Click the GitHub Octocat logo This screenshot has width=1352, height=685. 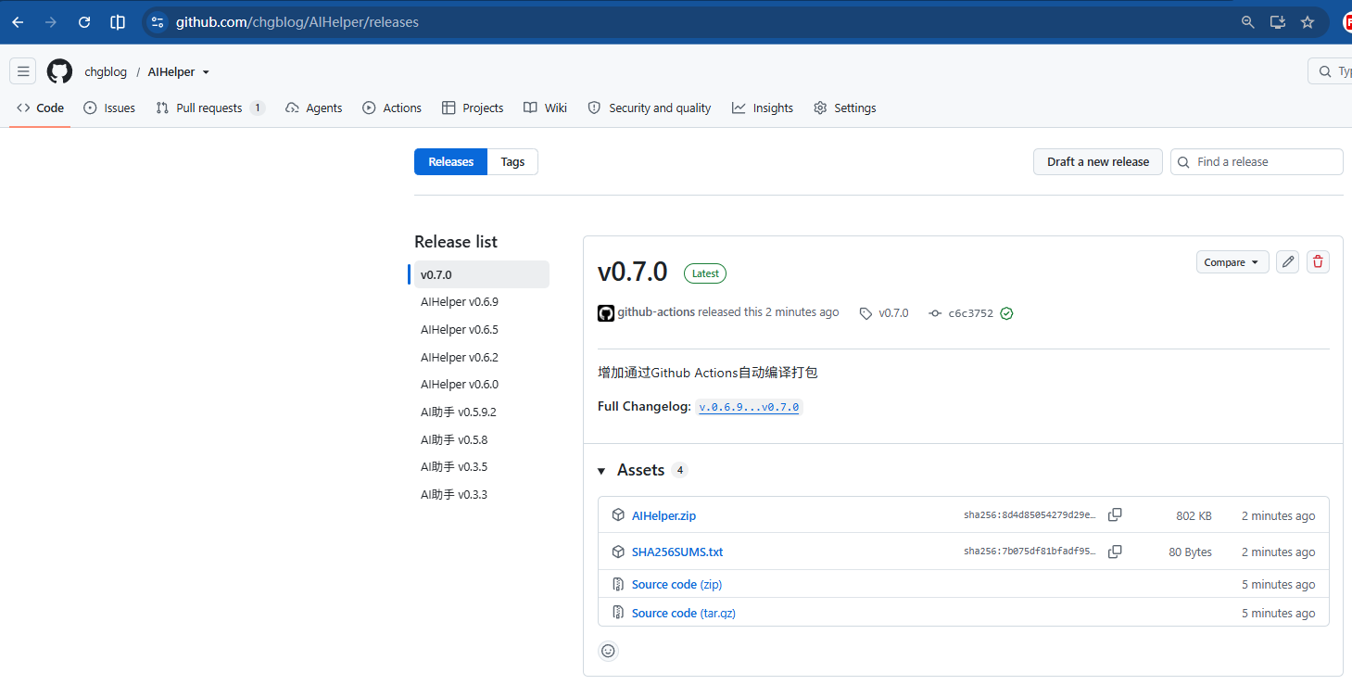click(60, 71)
